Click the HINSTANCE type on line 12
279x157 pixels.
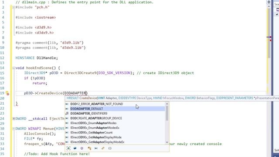point(25,58)
